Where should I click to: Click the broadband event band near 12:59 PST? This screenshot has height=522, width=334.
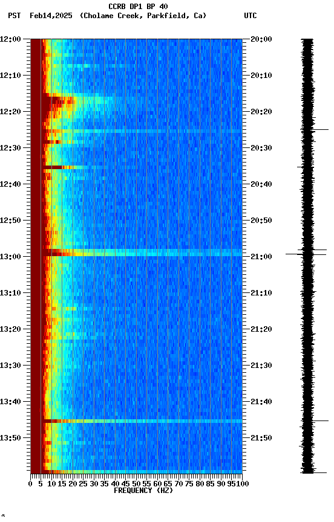[x=136, y=253]
